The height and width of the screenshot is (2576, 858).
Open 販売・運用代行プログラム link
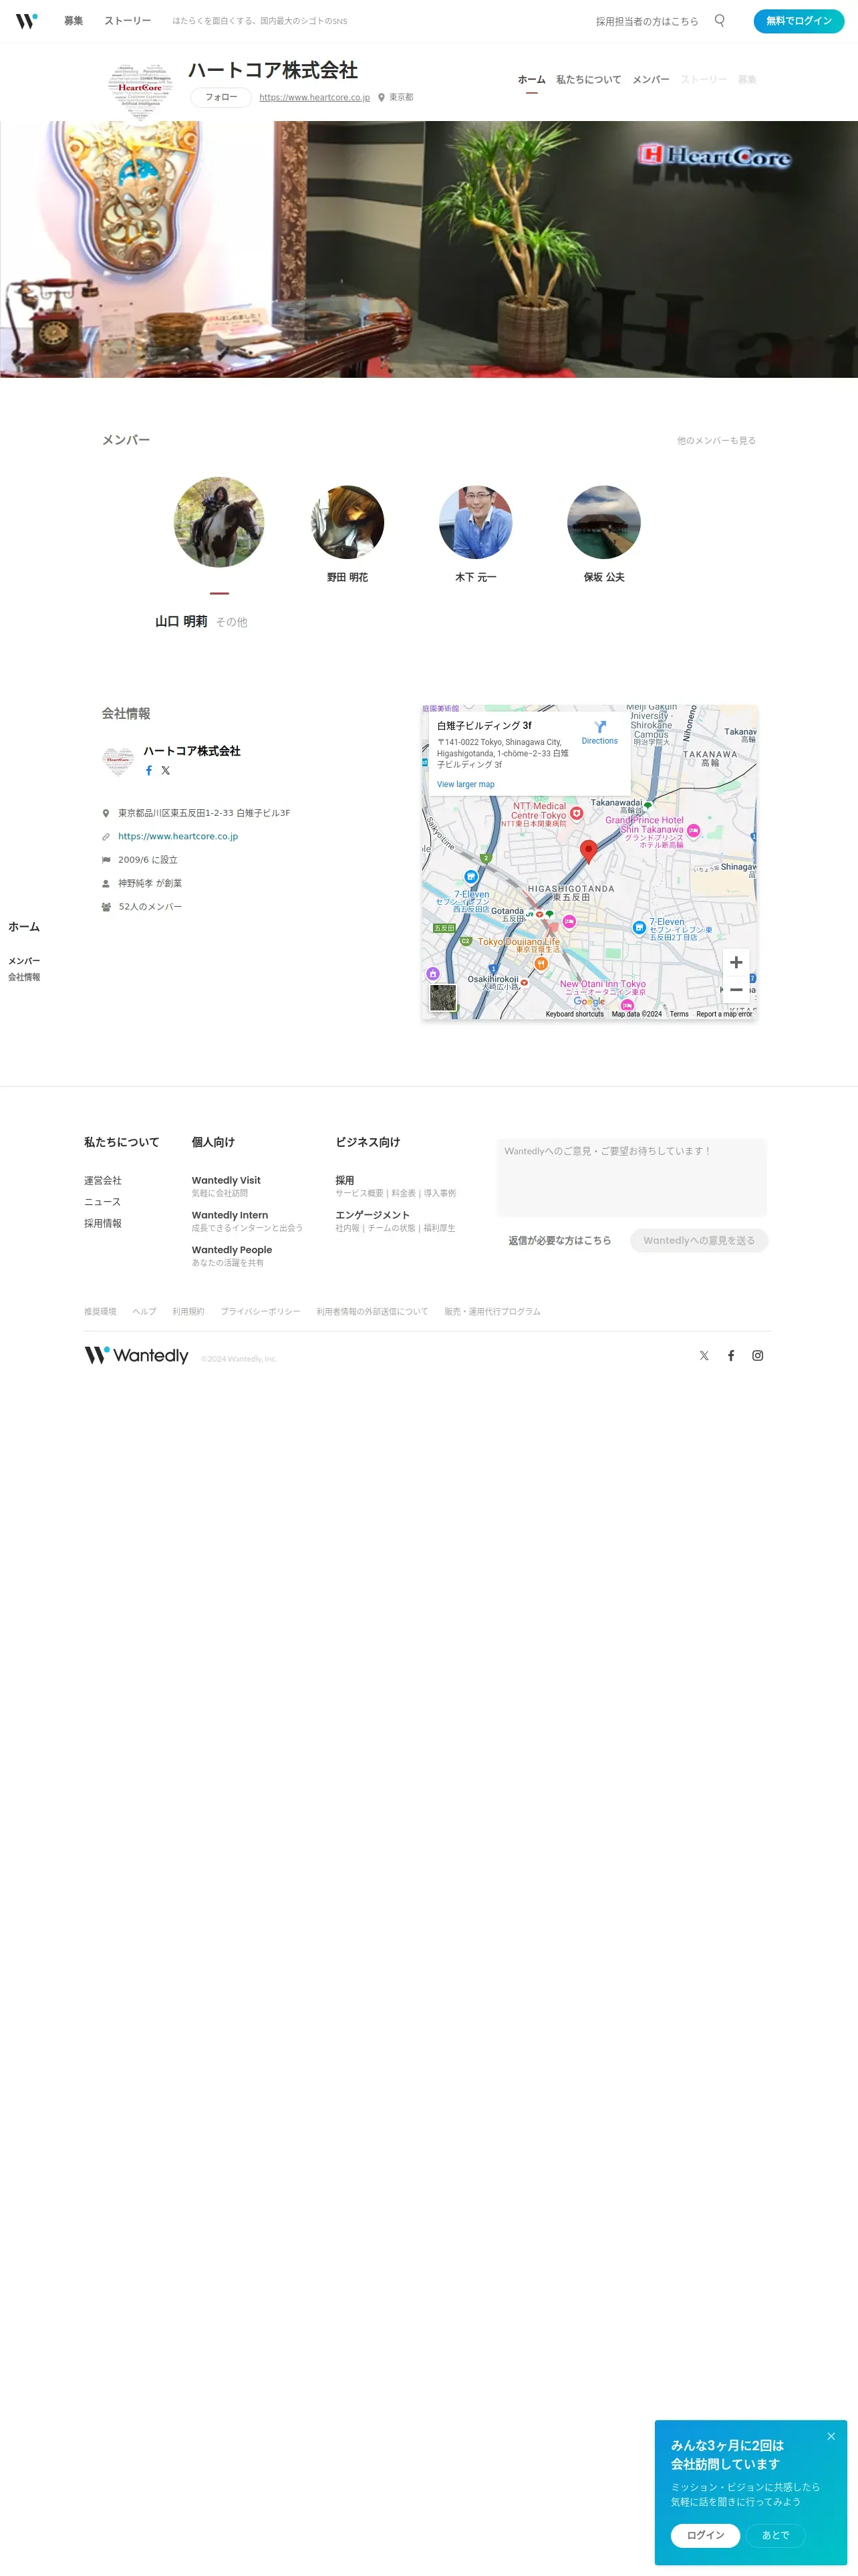coord(492,1312)
